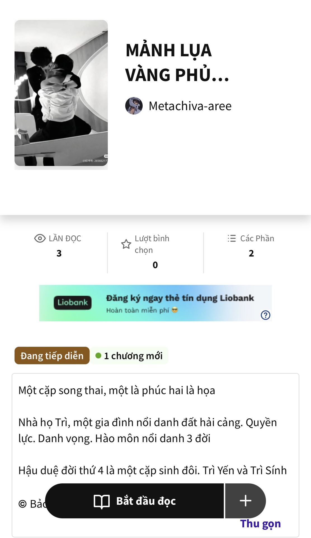
Task: Tap the eye reads icon
Action: tap(40, 238)
